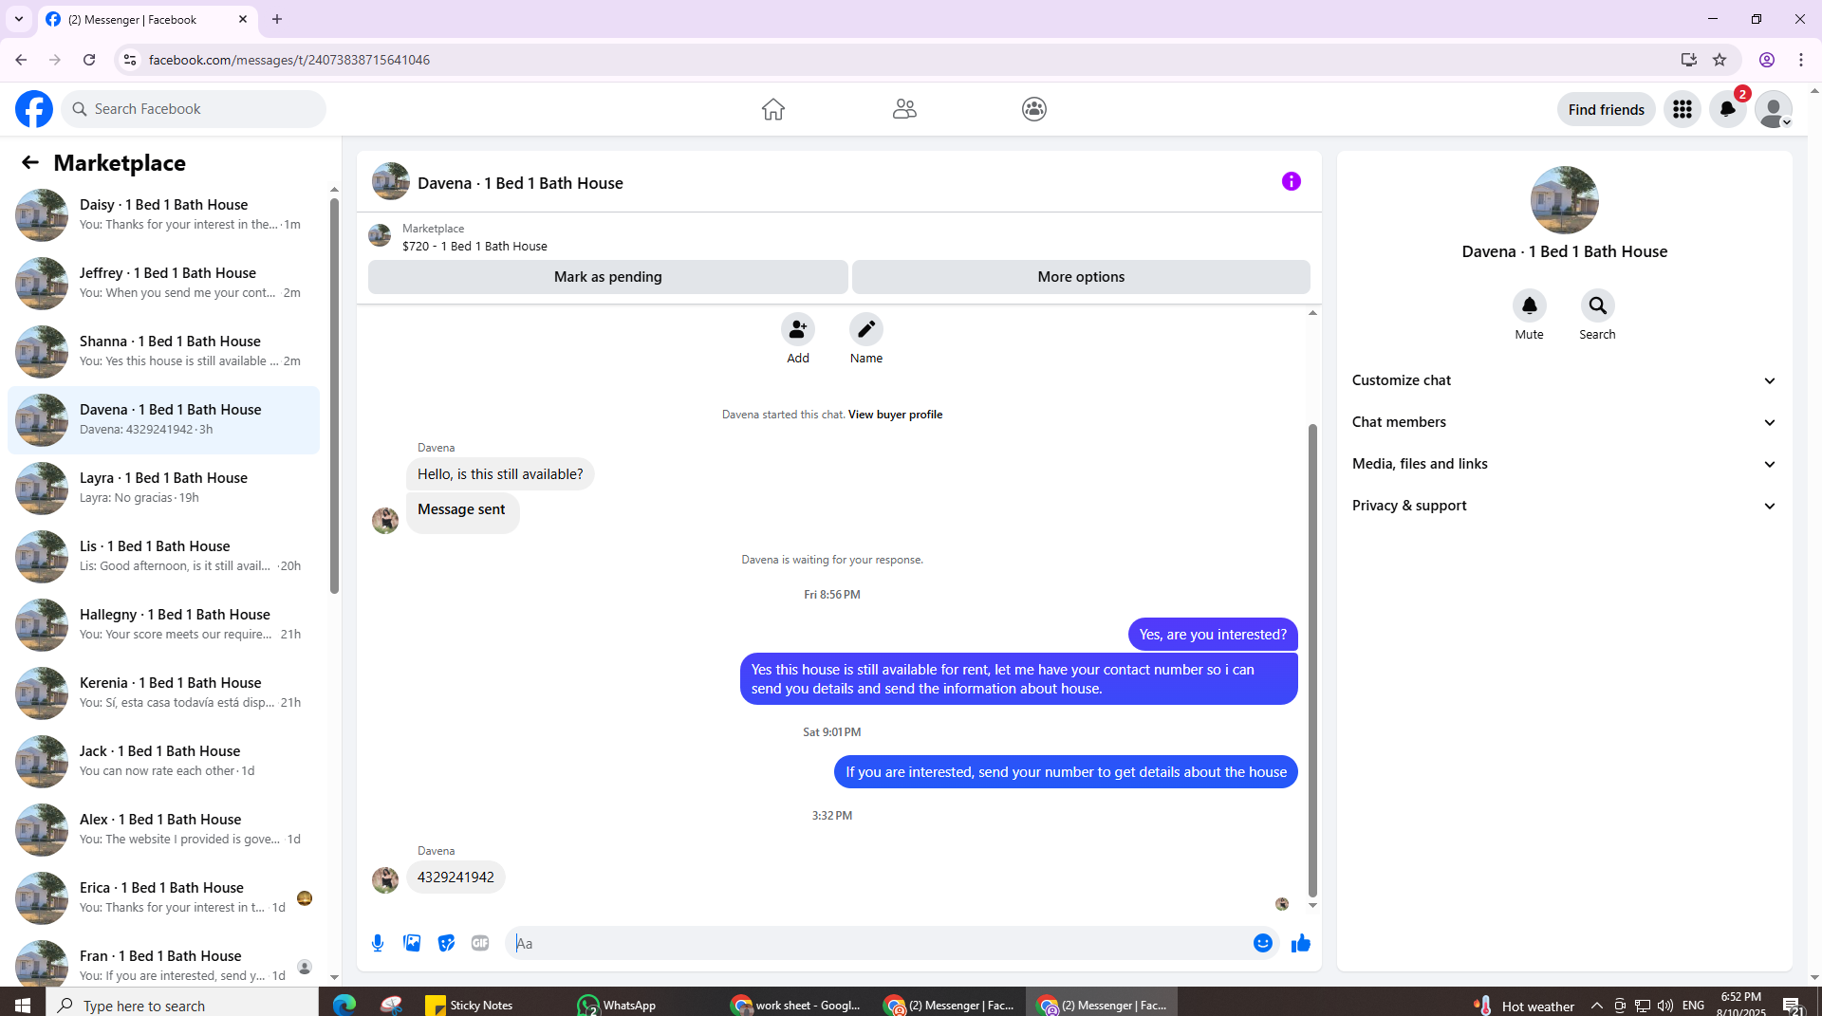The image size is (1822, 1016).
Task: Click the Find friends button
Action: pos(1607,109)
